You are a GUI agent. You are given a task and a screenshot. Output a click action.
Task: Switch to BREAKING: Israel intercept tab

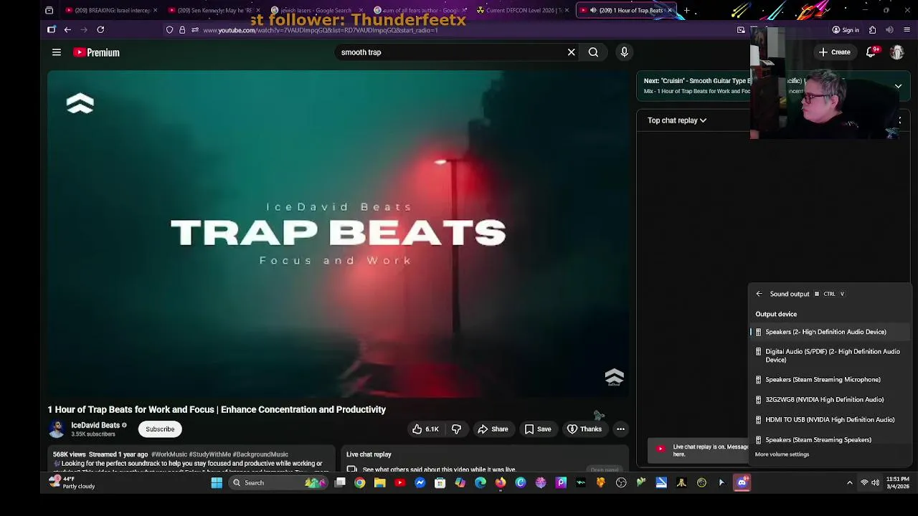[x=110, y=11]
